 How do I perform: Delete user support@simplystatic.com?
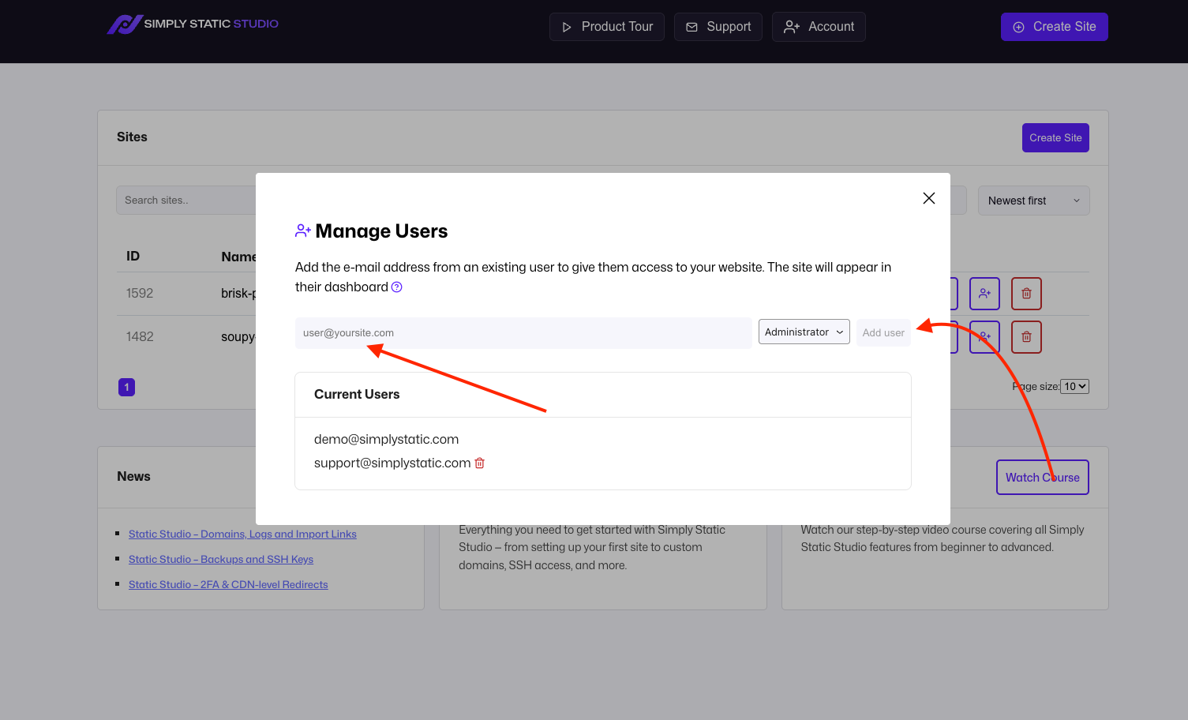tap(479, 463)
